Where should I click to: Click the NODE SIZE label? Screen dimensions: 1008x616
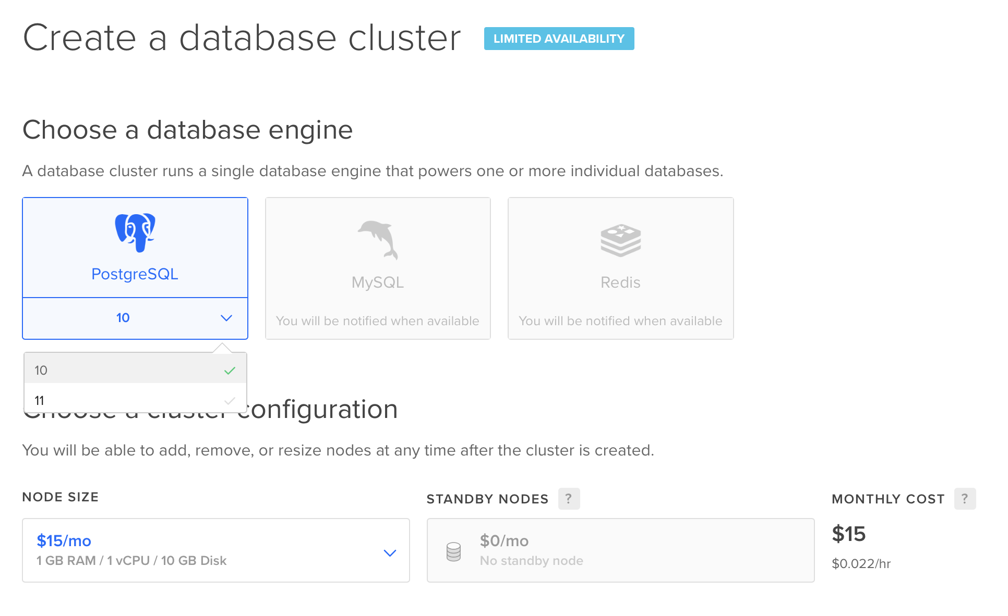click(x=61, y=497)
